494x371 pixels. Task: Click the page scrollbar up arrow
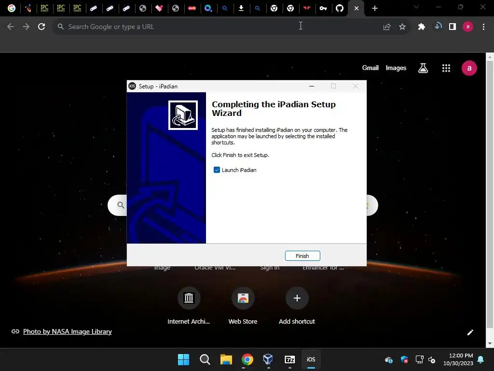coord(490,57)
